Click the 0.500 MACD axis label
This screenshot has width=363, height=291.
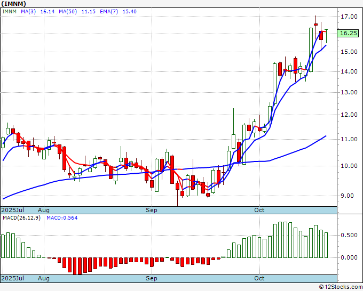click(349, 235)
